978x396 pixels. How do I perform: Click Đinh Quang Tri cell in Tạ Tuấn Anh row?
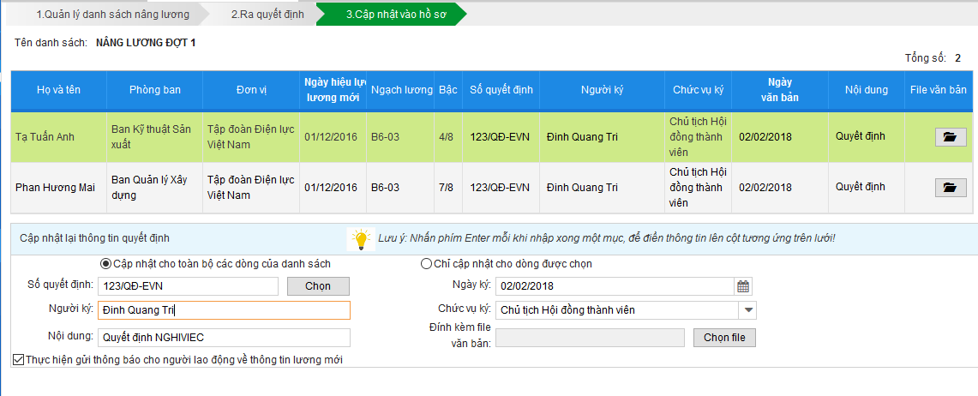tap(602, 136)
